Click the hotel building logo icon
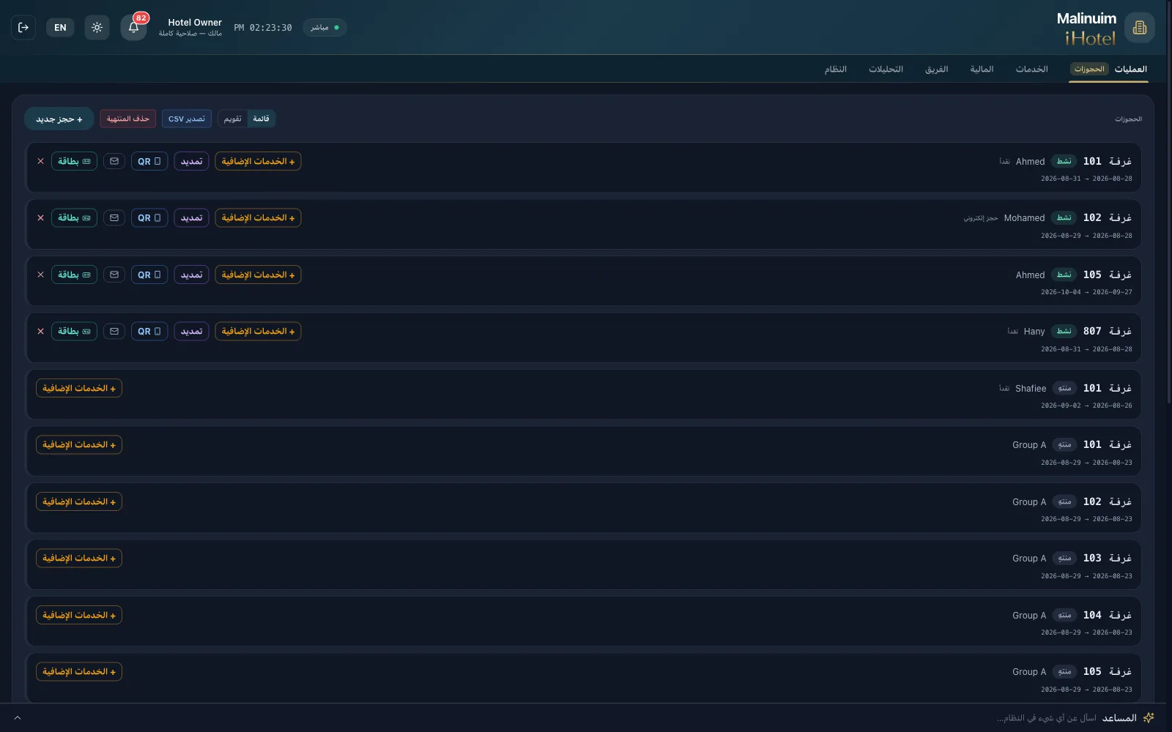The width and height of the screenshot is (1172, 732). (1139, 28)
